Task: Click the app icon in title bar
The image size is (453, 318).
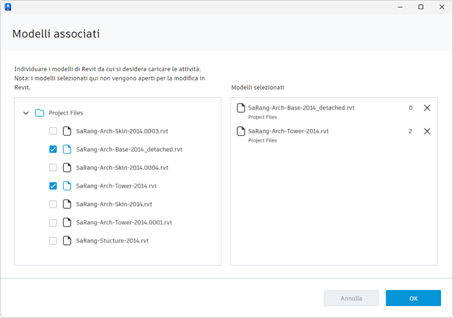Action: tap(8, 7)
